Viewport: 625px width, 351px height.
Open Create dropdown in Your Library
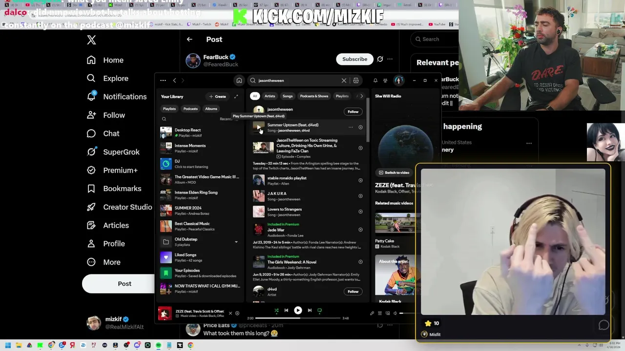218,97
